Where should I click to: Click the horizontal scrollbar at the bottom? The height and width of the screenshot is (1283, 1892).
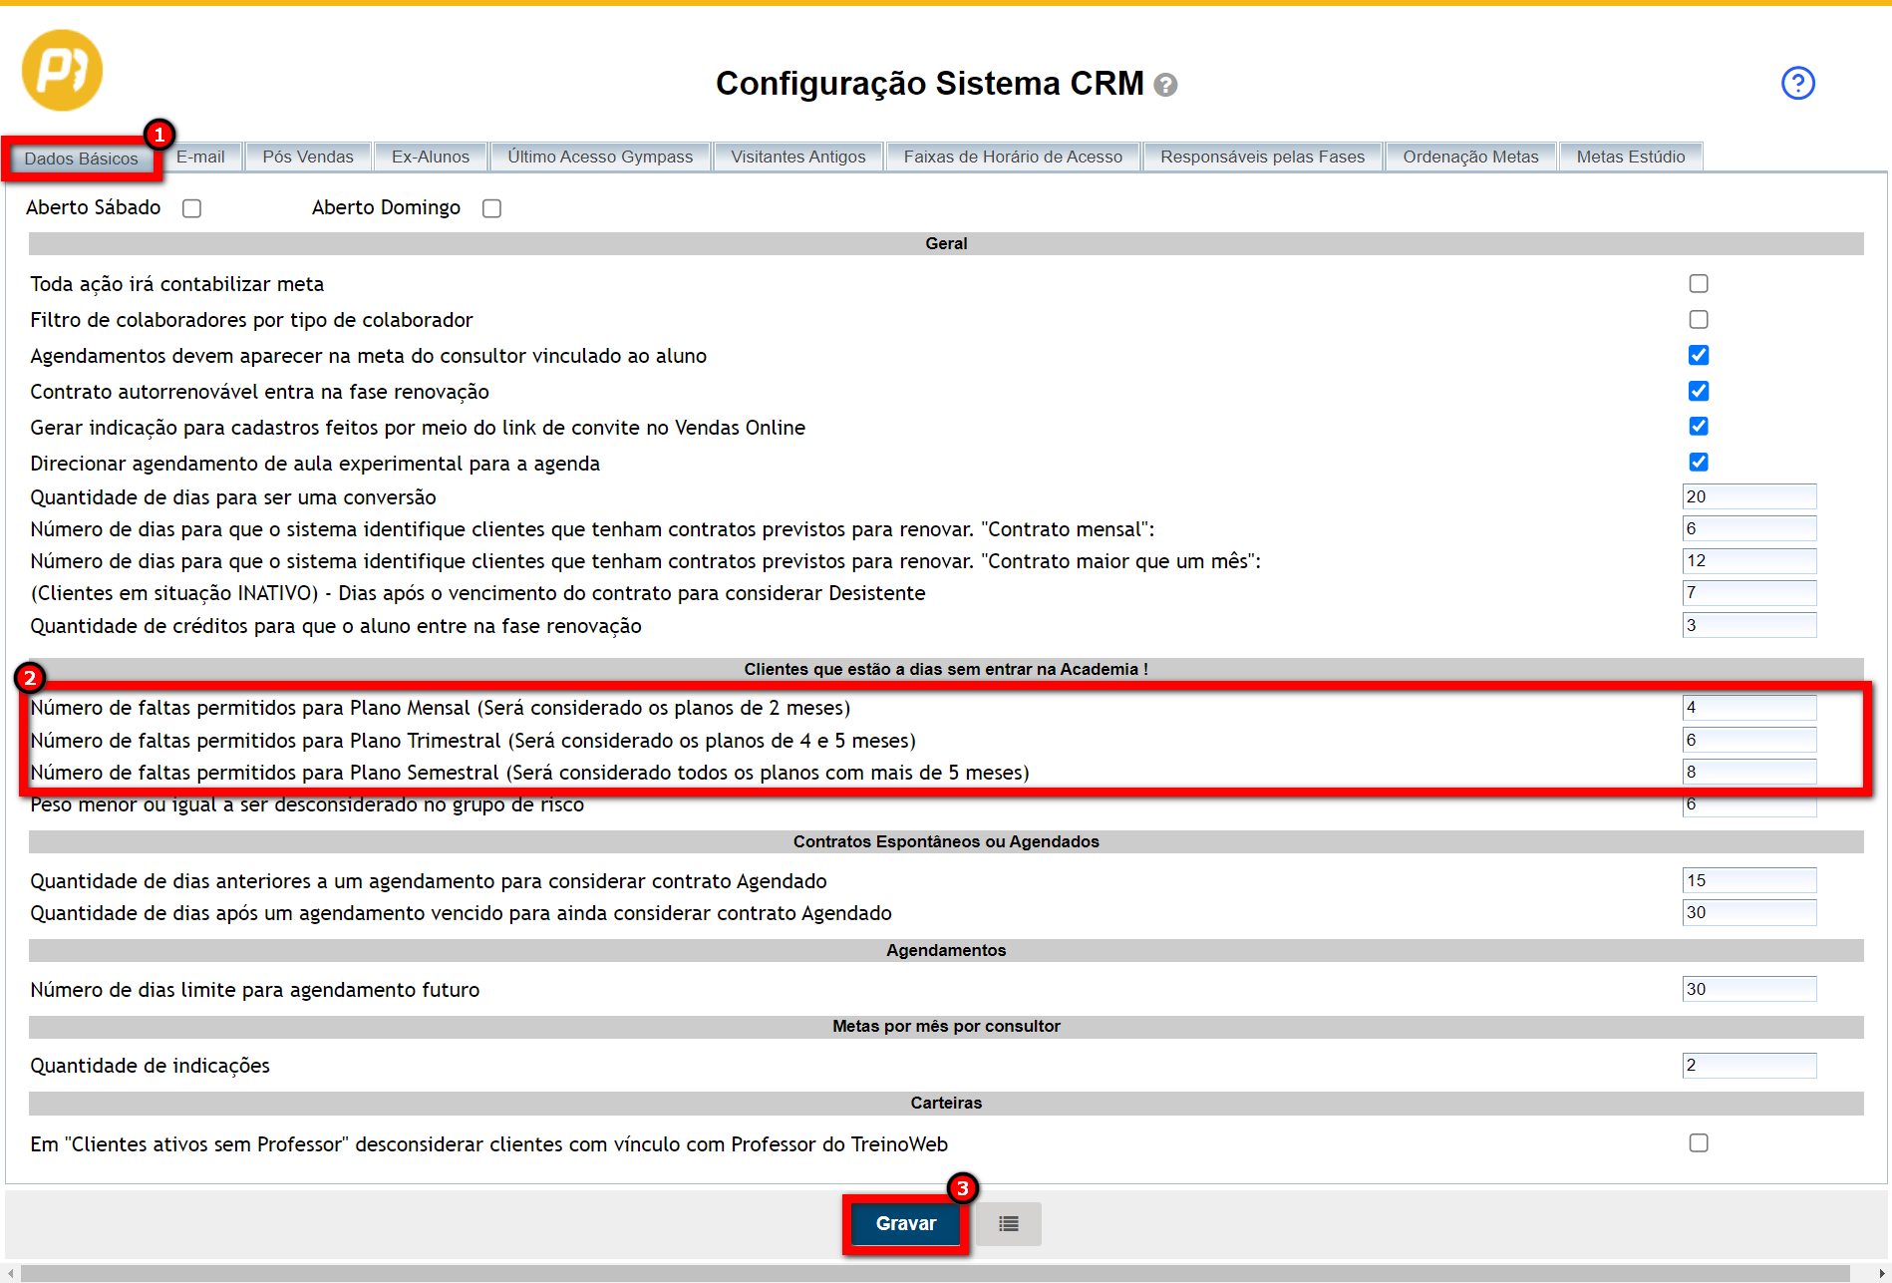(935, 1273)
